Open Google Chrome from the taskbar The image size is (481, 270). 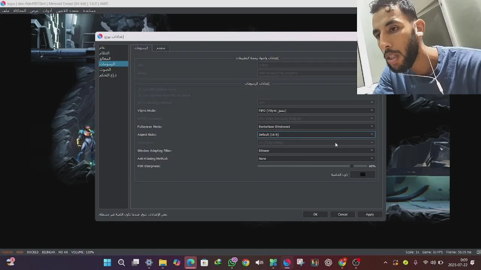[246, 262]
